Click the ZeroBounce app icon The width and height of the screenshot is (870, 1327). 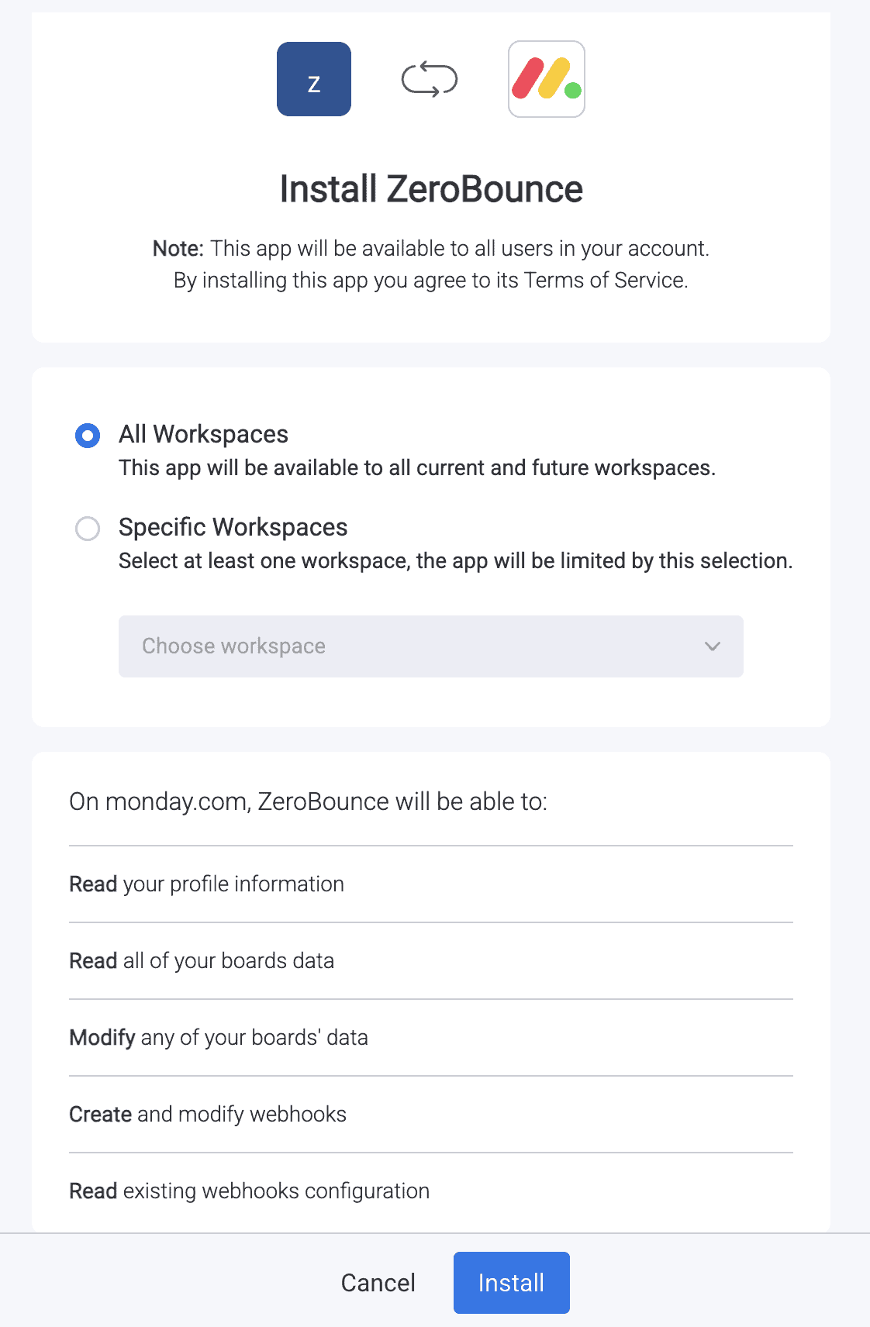pos(314,78)
